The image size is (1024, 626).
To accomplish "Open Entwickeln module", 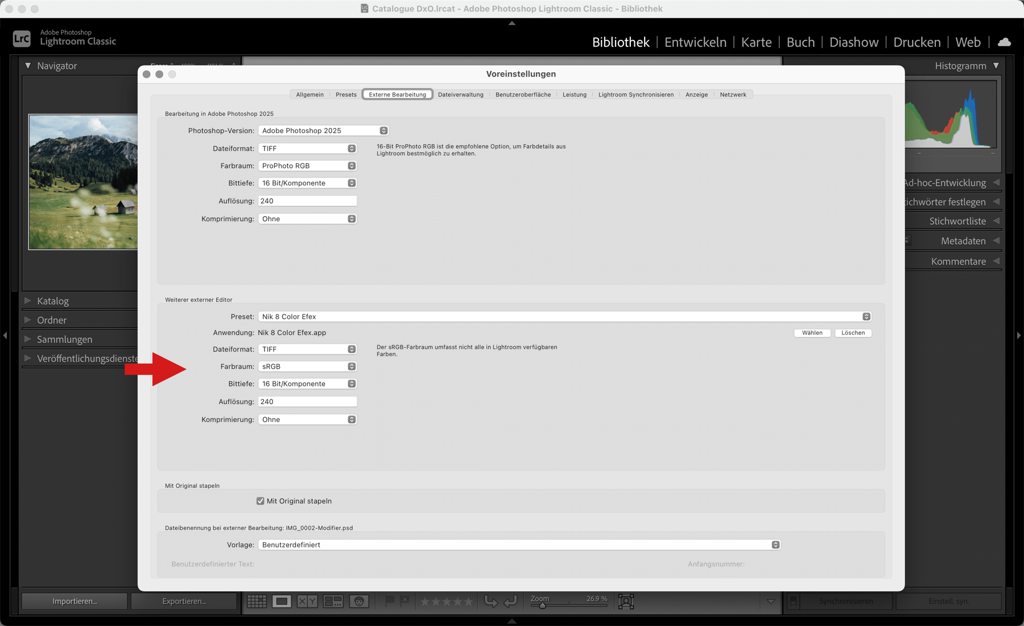I will tap(695, 42).
